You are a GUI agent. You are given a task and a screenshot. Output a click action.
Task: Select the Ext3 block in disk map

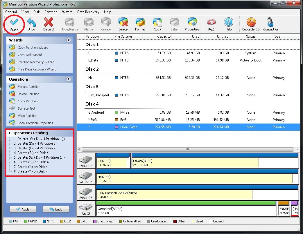pyautogui.click(x=284, y=209)
